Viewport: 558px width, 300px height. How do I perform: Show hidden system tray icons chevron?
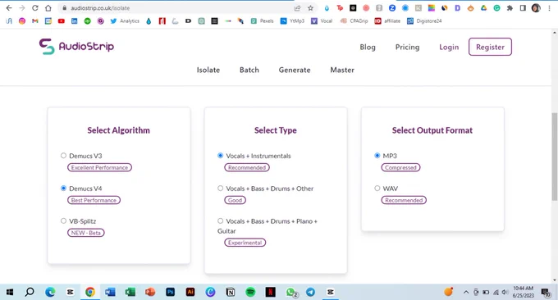pyautogui.click(x=466, y=292)
